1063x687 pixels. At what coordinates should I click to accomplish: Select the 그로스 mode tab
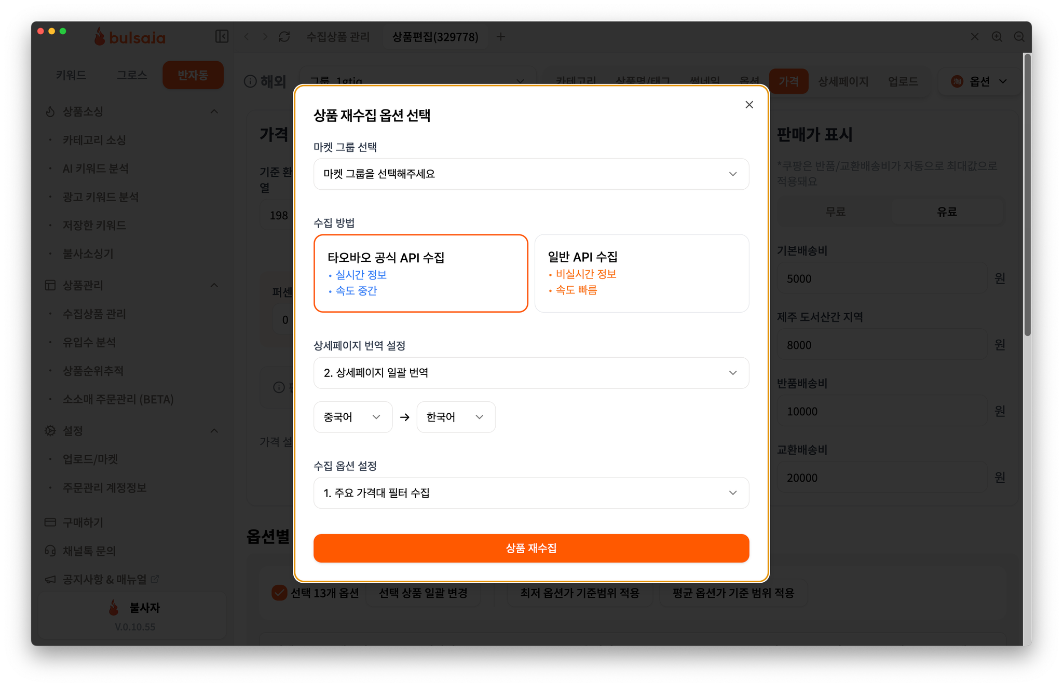coord(132,75)
